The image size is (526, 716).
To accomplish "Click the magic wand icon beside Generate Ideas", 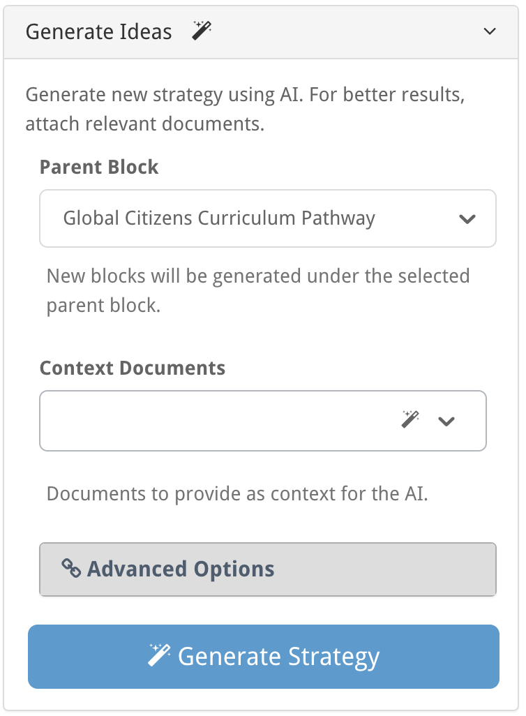I will click(x=202, y=31).
